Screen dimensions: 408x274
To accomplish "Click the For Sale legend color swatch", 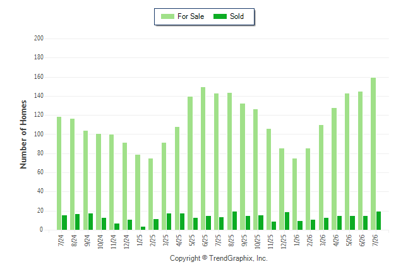I will 167,16.
